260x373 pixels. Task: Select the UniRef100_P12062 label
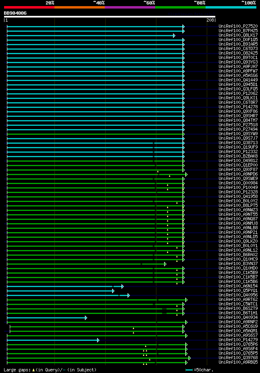[x=238, y=94]
